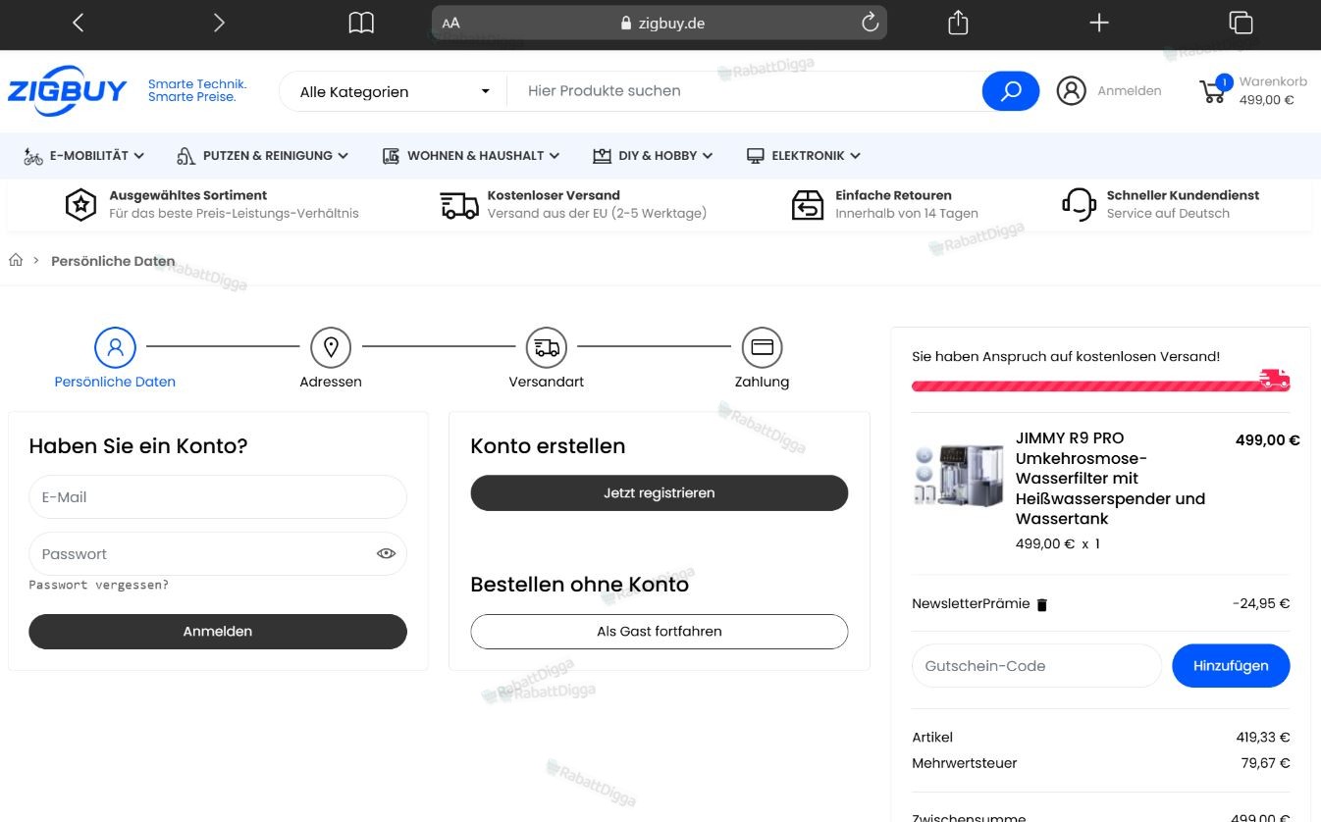Select the Versandart truck step icon
Screen dimensions: 1321x822
click(x=547, y=347)
